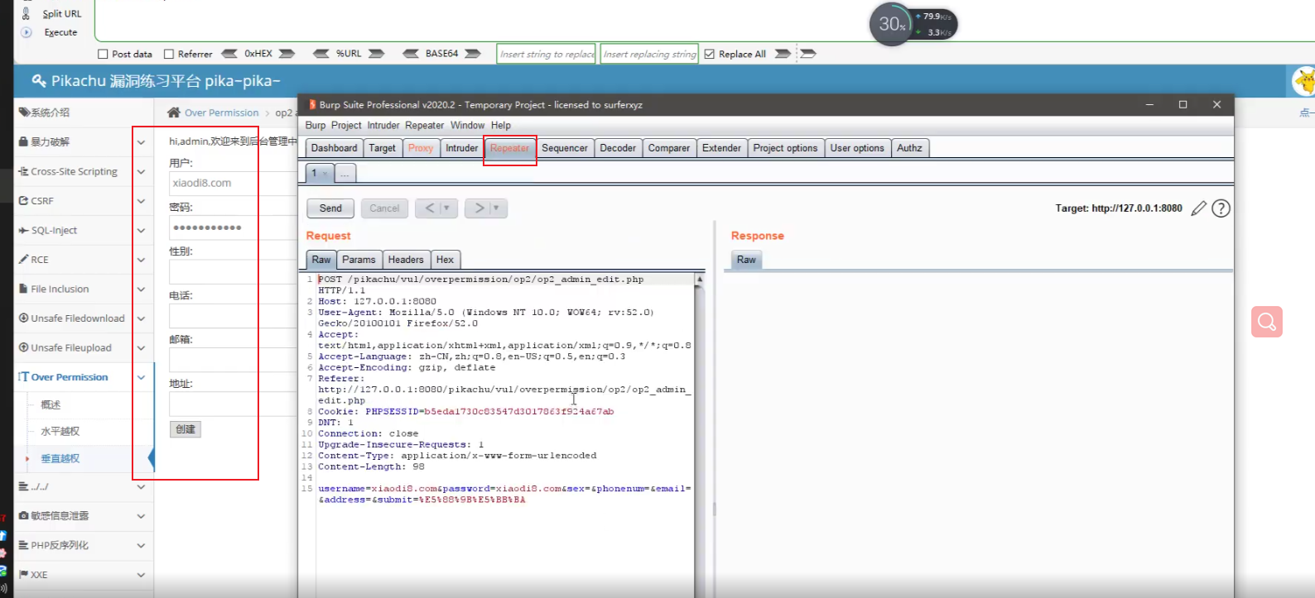Click the Over Permission breadcrumb link

pyautogui.click(x=221, y=112)
